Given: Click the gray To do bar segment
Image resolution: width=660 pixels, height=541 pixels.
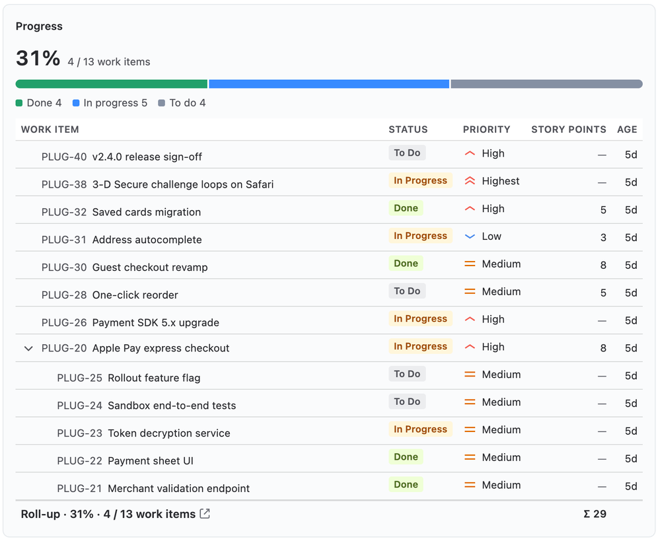Looking at the screenshot, I should coord(547,84).
